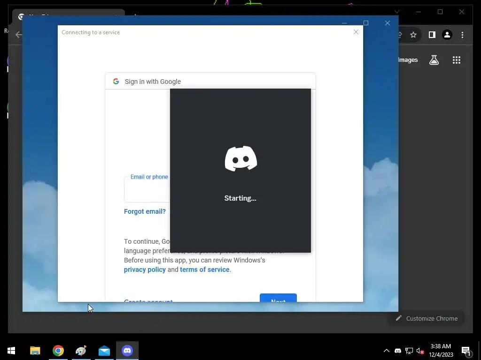This screenshot has width=481, height=360.
Task: Click the muted volume tray icon
Action: point(420,351)
